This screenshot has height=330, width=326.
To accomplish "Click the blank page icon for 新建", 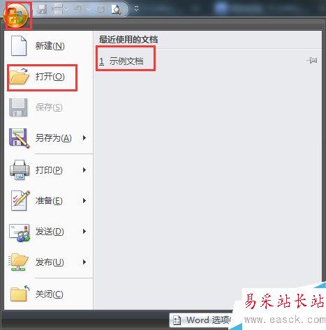I will [19, 46].
